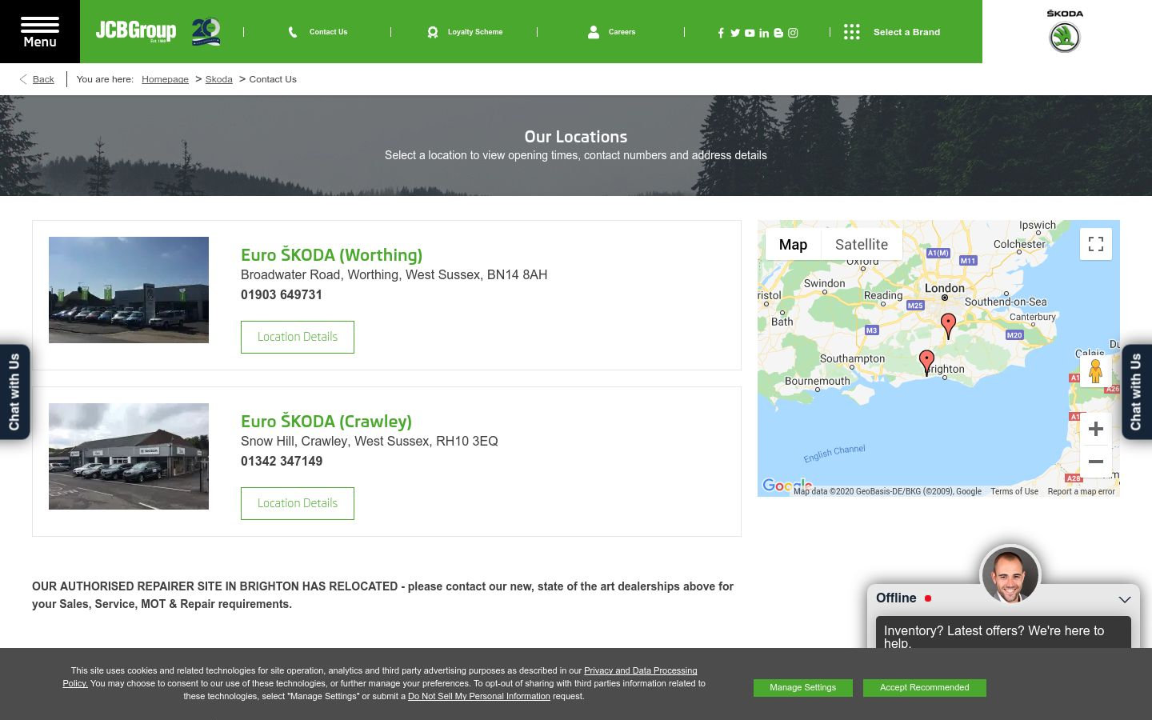The image size is (1152, 720).
Task: Open the Blogger icon
Action: coord(778,33)
